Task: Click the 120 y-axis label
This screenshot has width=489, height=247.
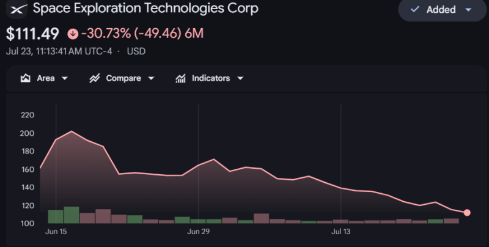Action: pyautogui.click(x=28, y=205)
